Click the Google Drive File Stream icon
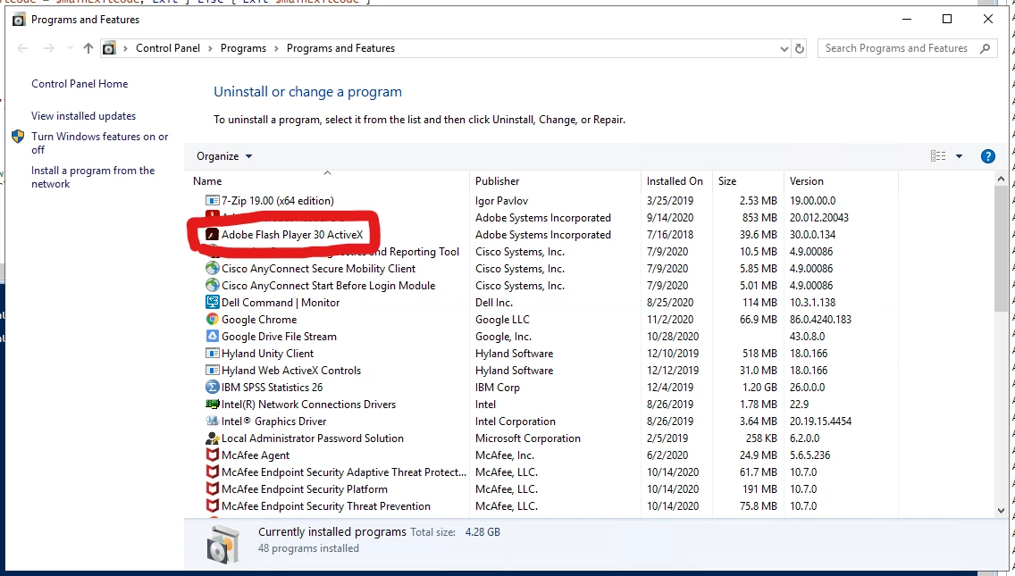 [213, 336]
